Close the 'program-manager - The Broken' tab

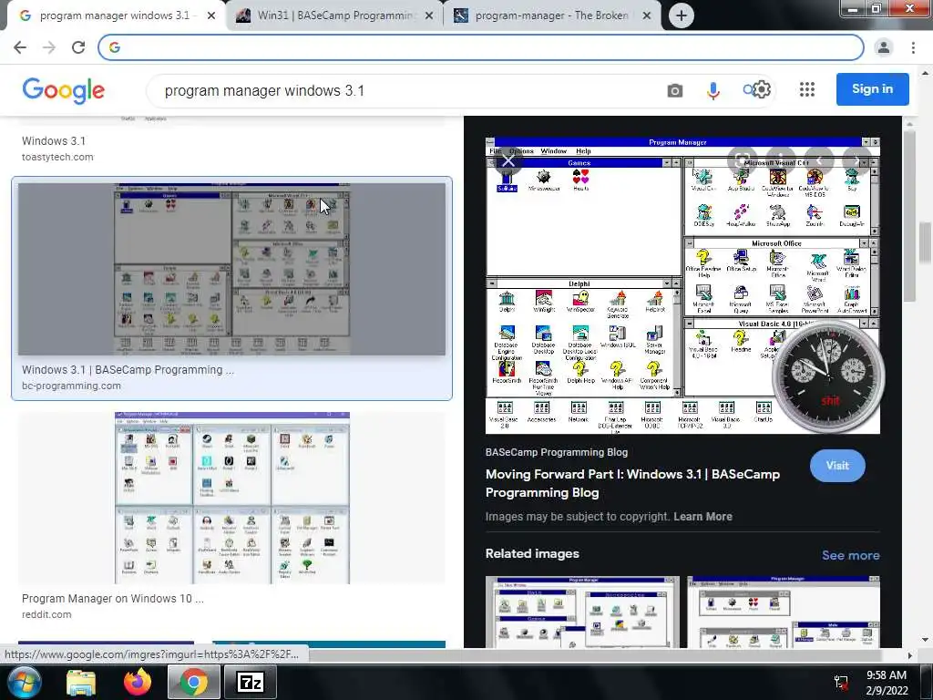click(x=647, y=16)
